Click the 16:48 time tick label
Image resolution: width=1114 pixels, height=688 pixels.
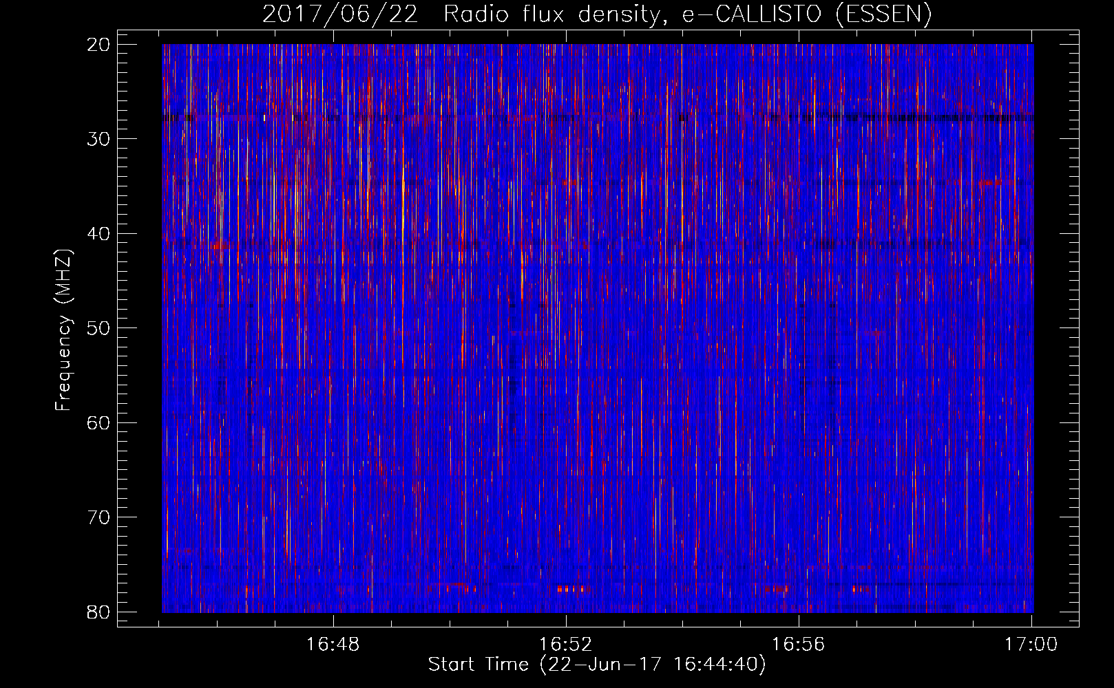pos(333,644)
